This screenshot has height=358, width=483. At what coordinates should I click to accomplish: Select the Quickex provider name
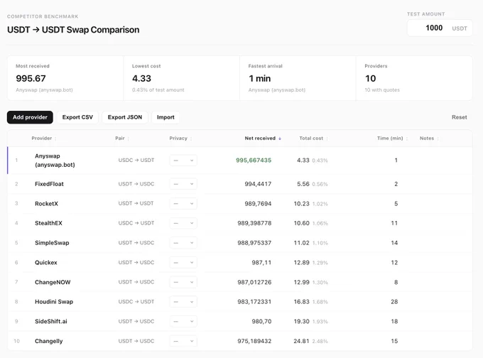46,263
